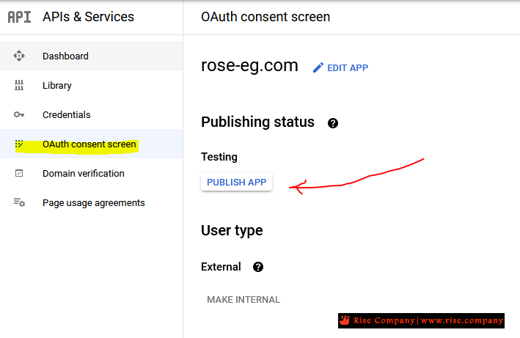This screenshot has height=338, width=520.
Task: Click the OAuth consent screen dotted icon
Action: (x=19, y=144)
